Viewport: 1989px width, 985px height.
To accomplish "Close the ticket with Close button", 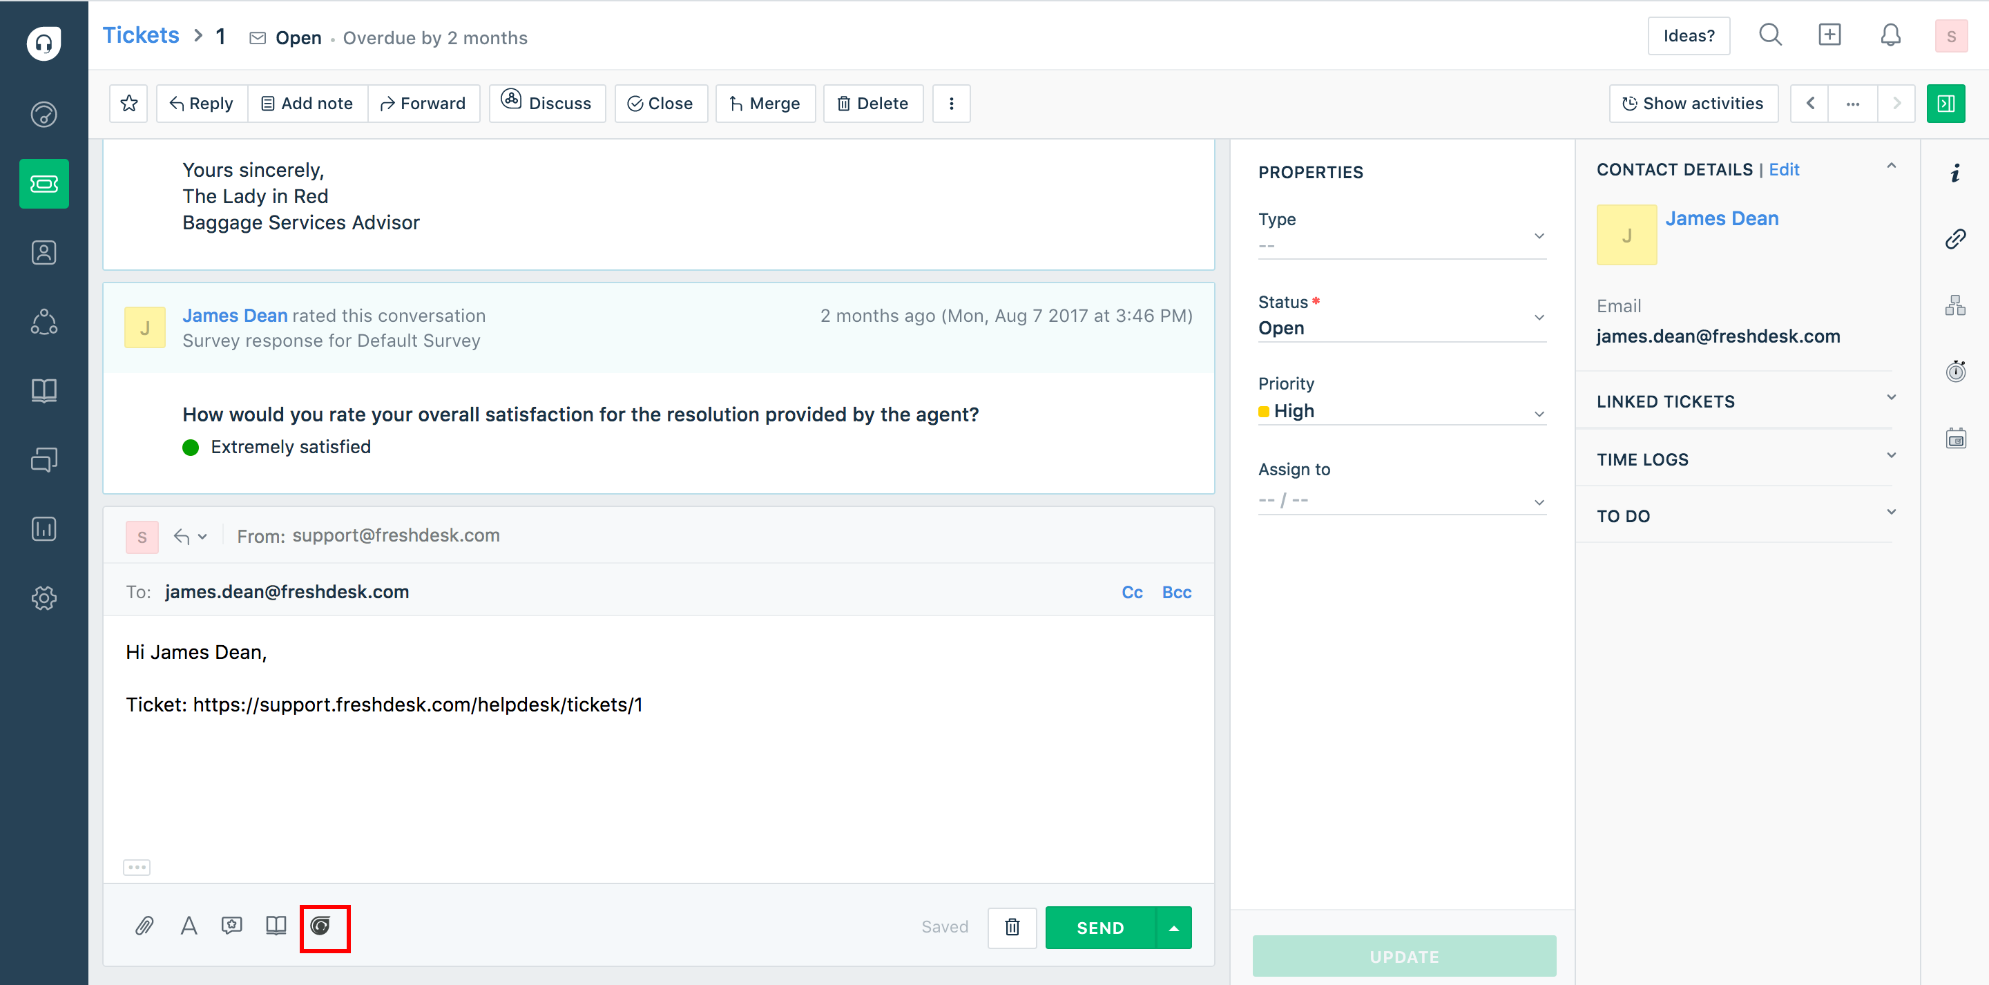I will point(661,103).
